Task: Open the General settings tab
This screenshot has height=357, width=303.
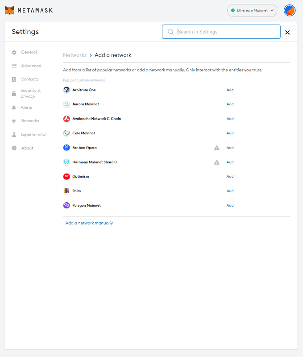Action: [29, 52]
